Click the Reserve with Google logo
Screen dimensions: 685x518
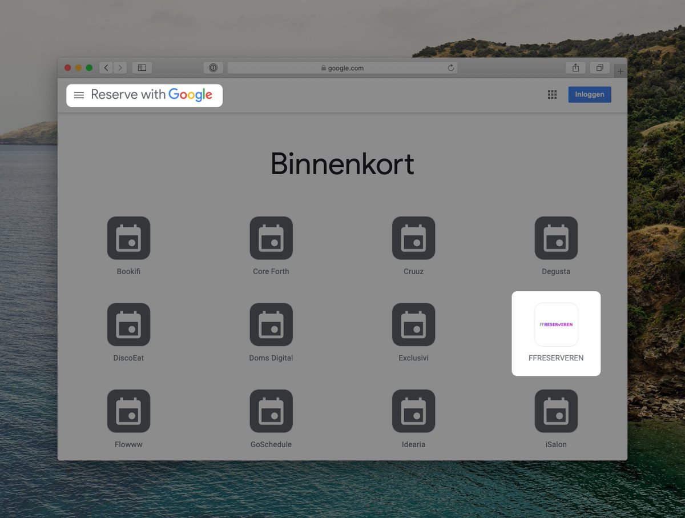(152, 95)
